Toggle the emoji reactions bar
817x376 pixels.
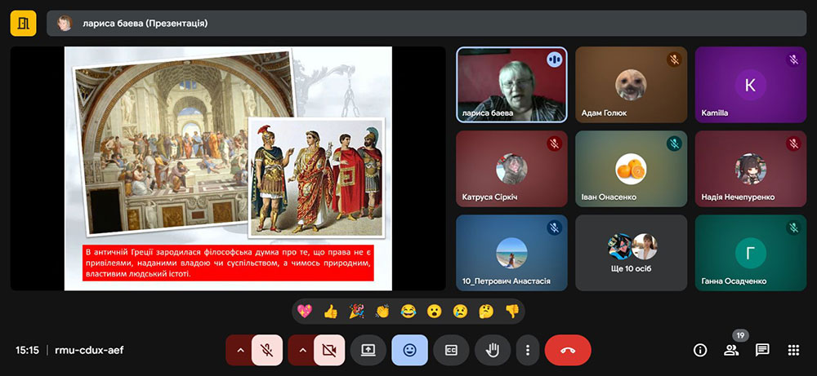[x=409, y=350]
